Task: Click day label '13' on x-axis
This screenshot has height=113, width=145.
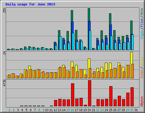Action: 59,110
